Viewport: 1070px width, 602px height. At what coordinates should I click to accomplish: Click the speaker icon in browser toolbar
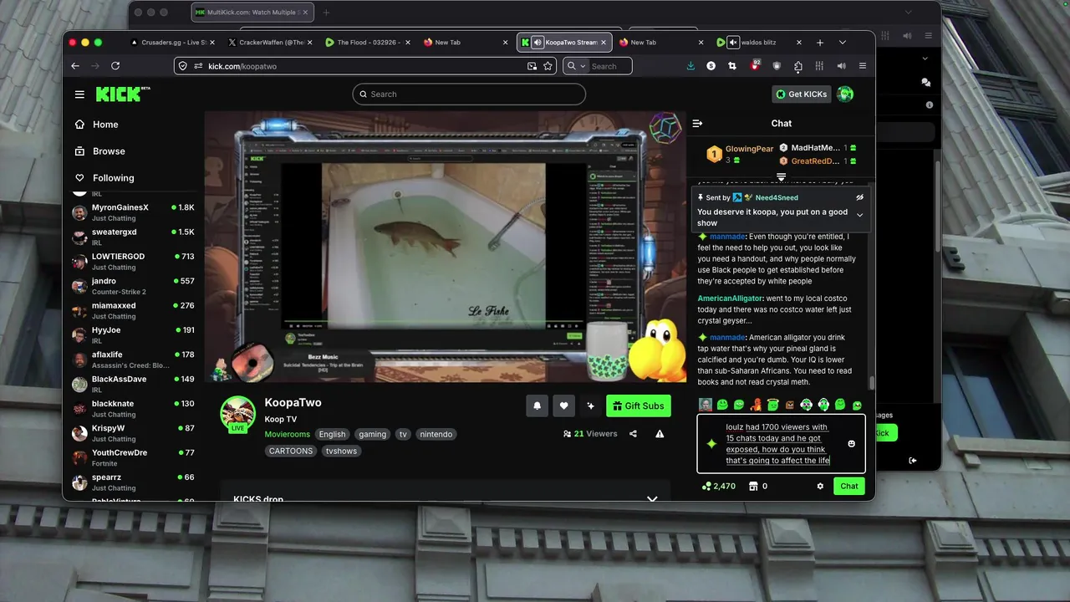pyautogui.click(x=841, y=66)
